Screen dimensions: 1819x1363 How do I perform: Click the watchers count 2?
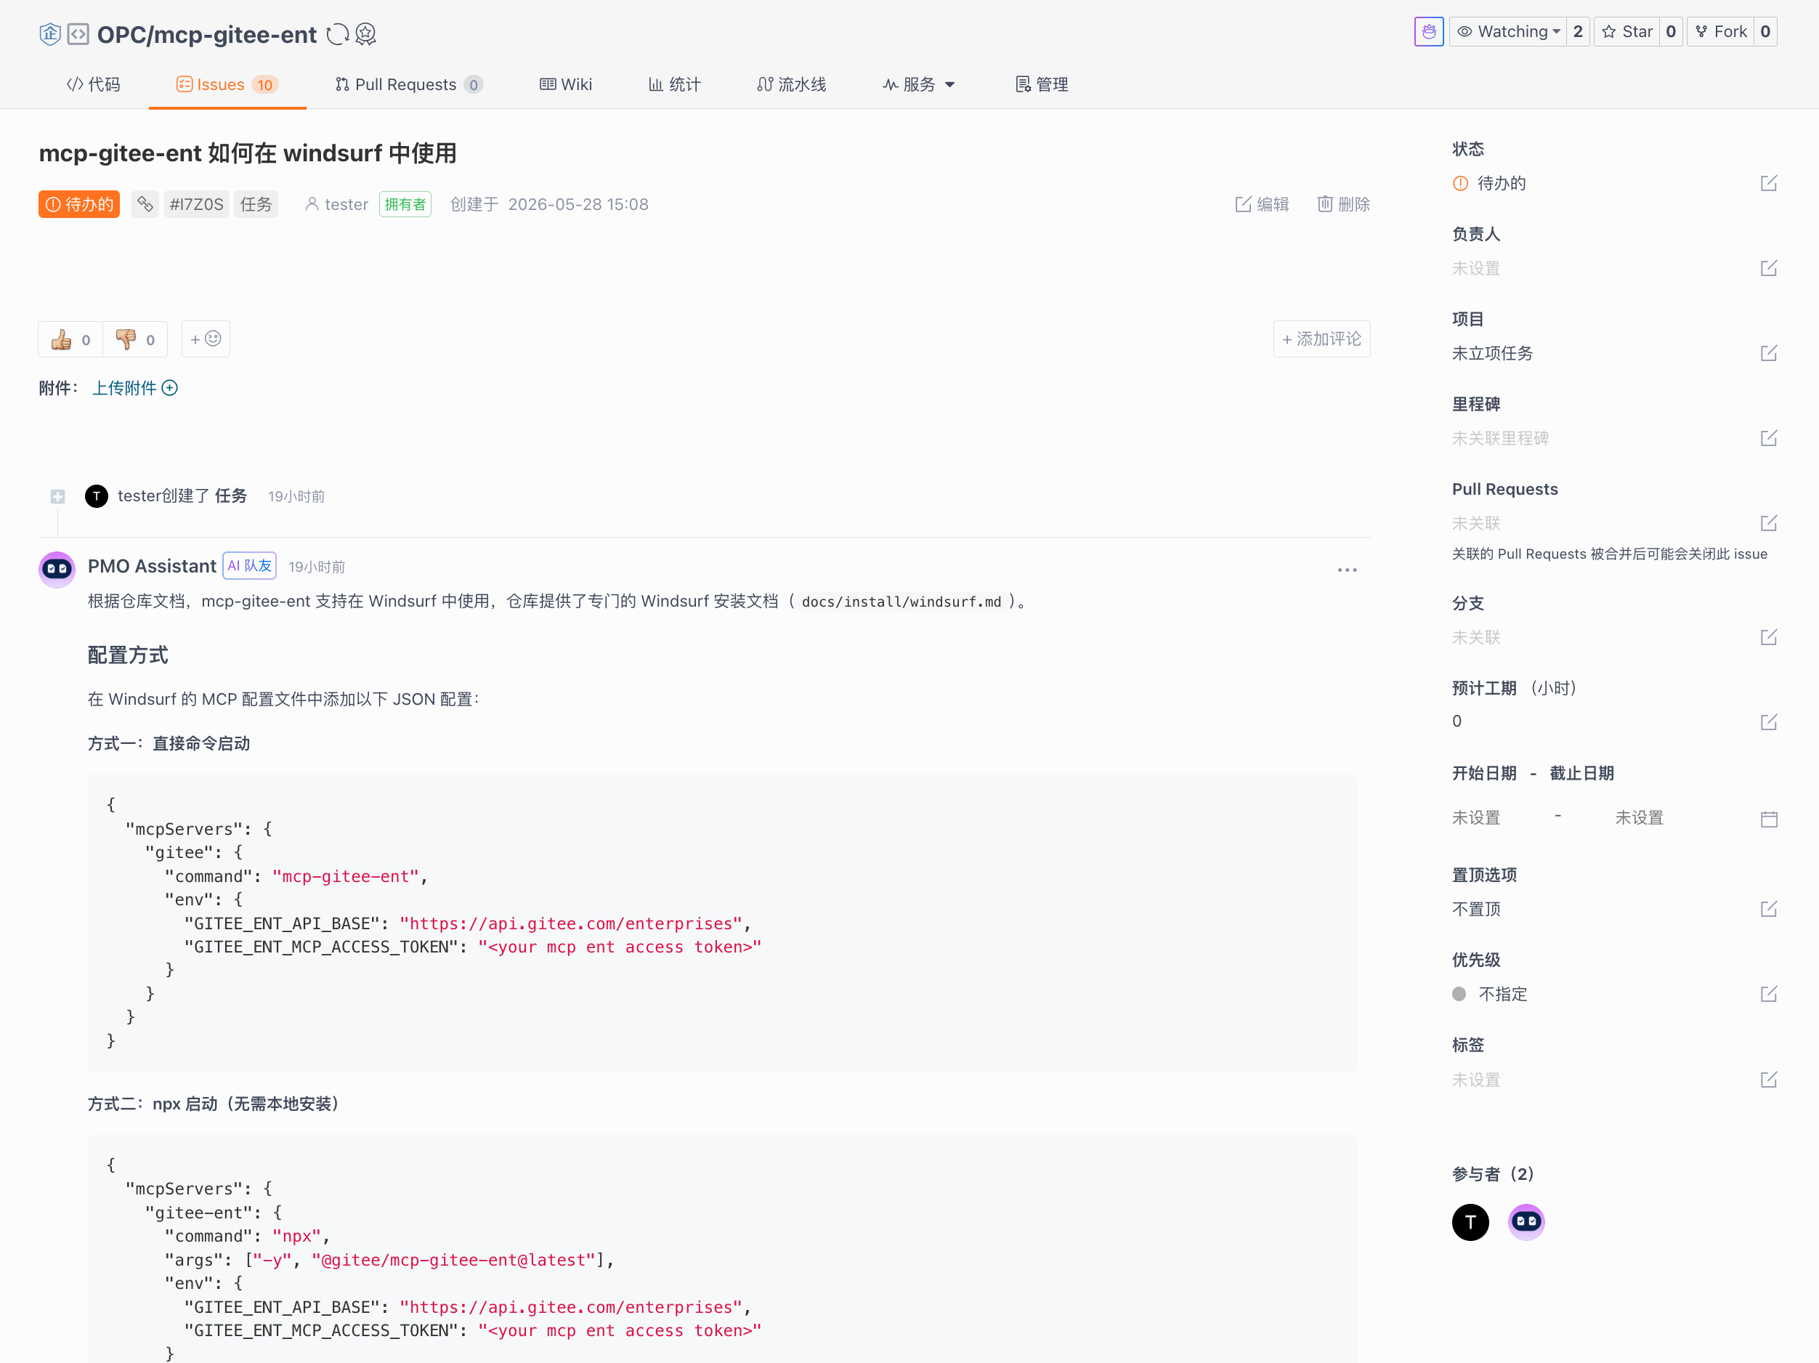pyautogui.click(x=1578, y=32)
